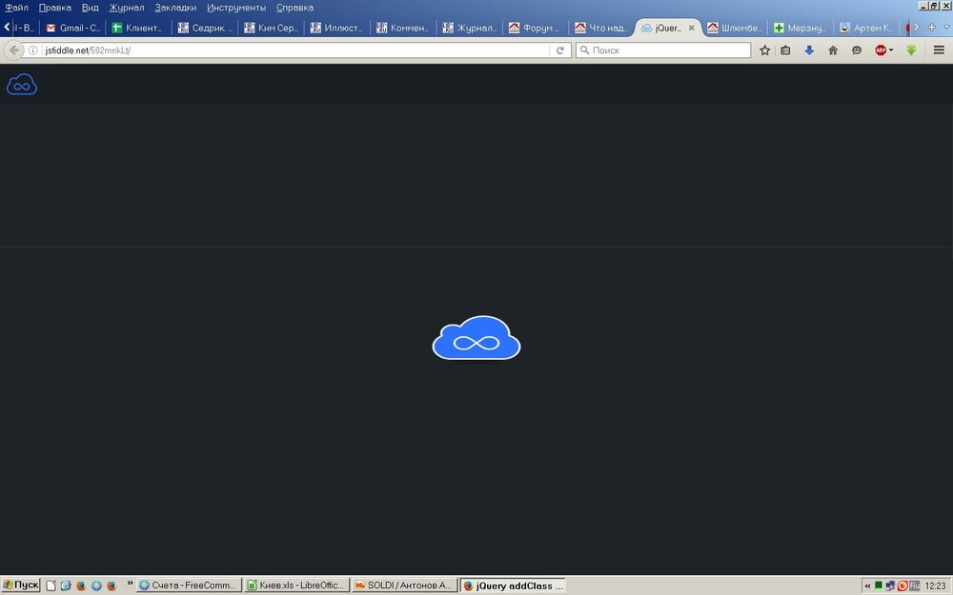953x595 pixels.
Task: Open the Вид menu
Action: (x=90, y=8)
